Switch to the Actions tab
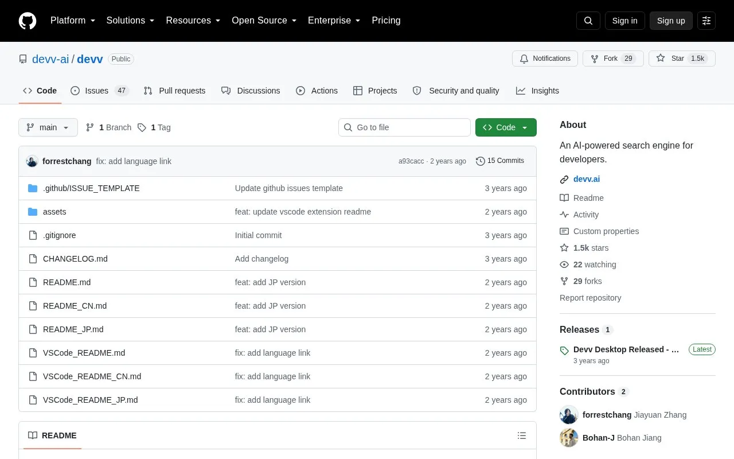 pos(317,91)
